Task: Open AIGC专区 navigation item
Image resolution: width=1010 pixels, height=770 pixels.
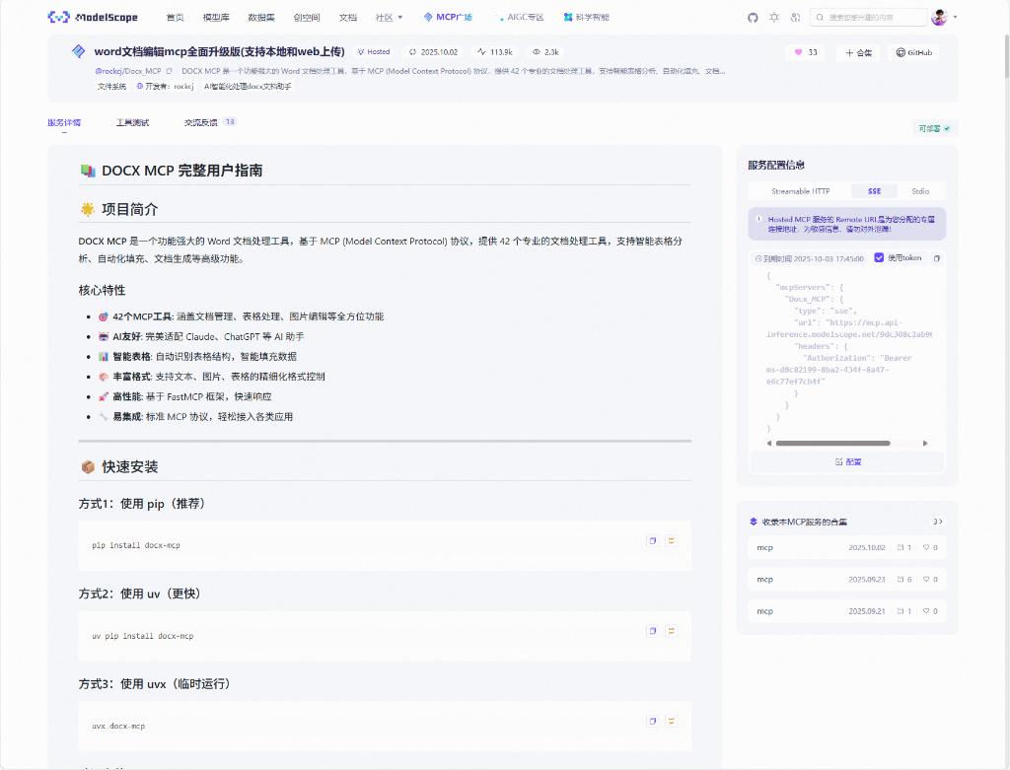Action: (522, 18)
